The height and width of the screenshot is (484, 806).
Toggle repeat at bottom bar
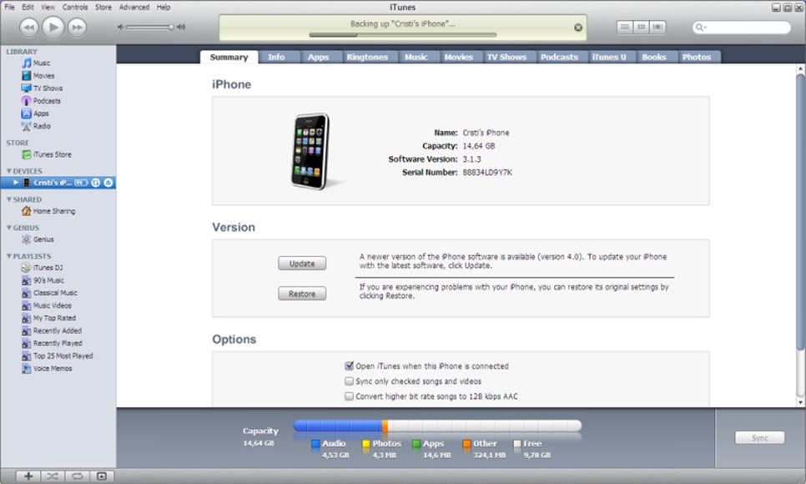(77, 476)
